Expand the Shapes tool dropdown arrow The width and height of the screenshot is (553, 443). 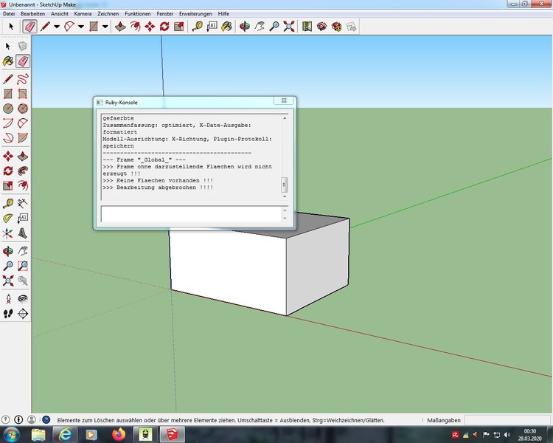coord(105,27)
